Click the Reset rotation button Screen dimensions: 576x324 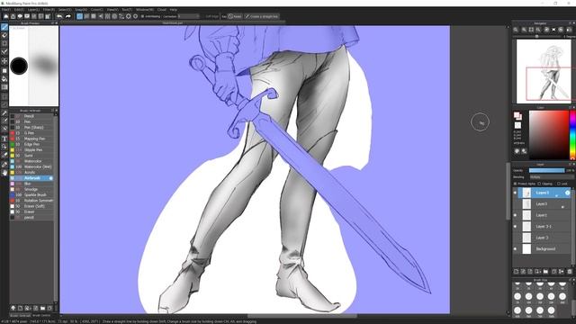235,16
